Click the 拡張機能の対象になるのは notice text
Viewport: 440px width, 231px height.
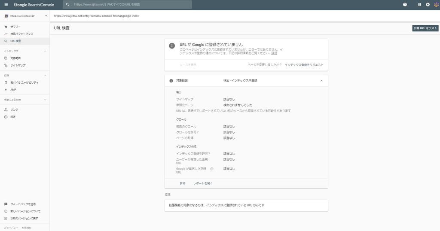tap(217, 205)
